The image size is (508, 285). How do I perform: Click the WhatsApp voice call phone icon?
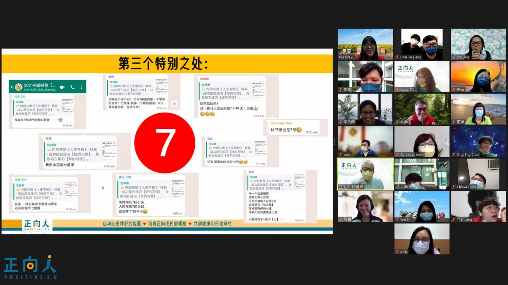pos(73,87)
